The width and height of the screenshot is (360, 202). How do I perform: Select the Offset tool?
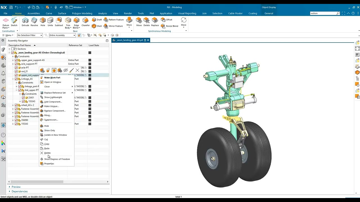[x=166, y=20]
